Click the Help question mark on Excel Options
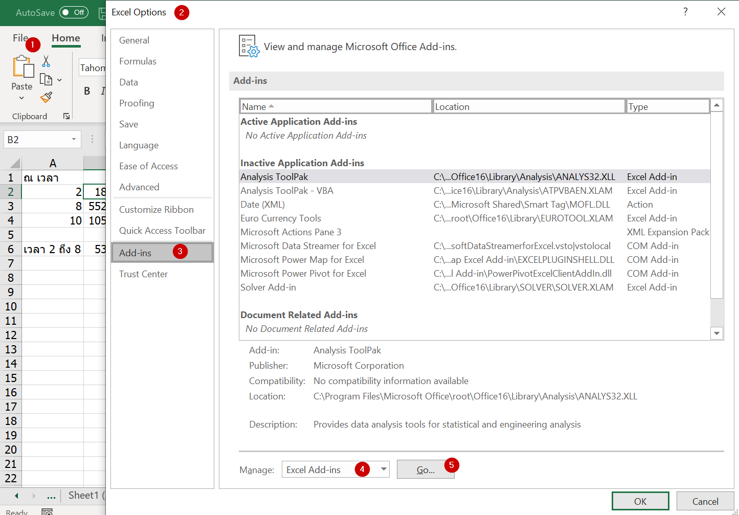The image size is (739, 515). pos(685,11)
